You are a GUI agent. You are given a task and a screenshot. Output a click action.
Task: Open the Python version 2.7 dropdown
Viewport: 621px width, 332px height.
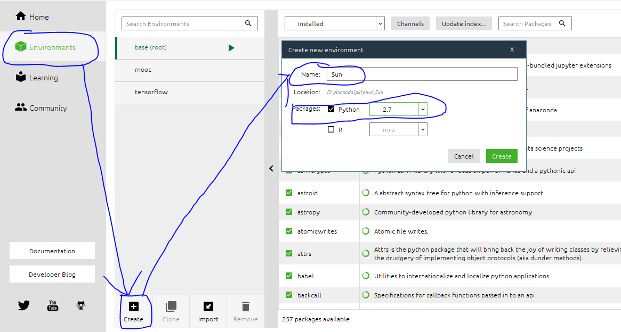click(x=398, y=110)
